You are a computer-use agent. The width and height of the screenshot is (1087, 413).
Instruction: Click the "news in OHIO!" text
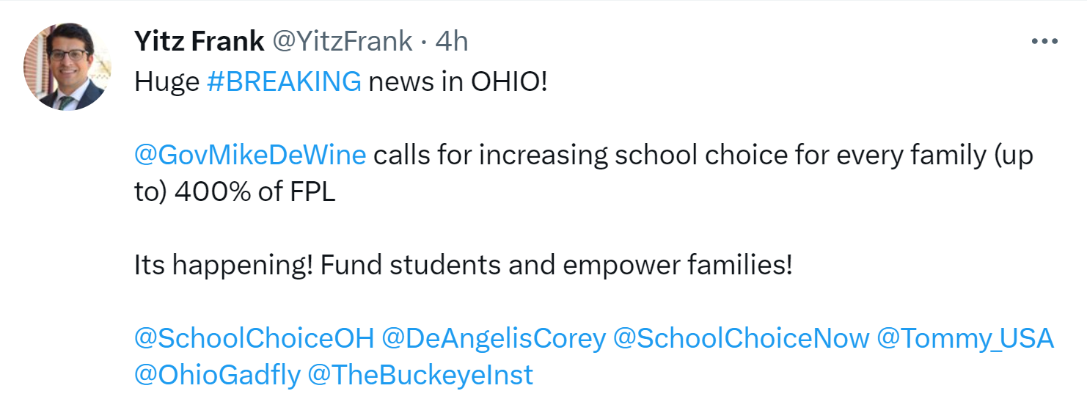458,81
